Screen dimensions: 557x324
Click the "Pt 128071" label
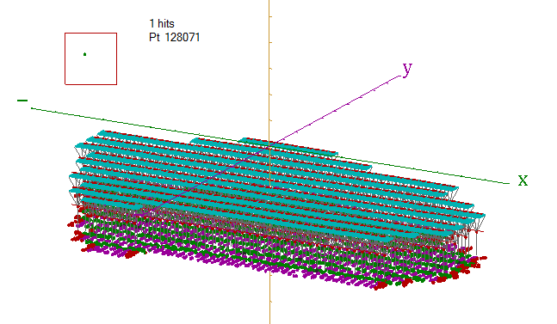[175, 37]
